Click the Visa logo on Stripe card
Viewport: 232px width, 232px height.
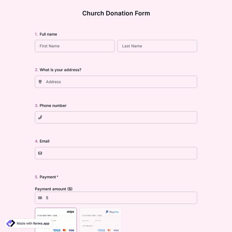(x=71, y=230)
